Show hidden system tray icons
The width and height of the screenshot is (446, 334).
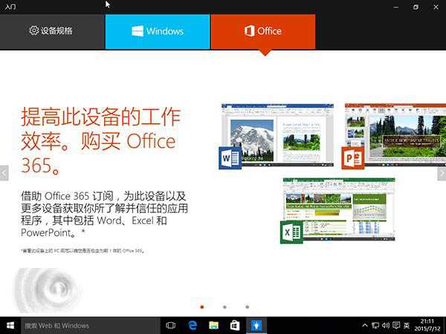(x=365, y=325)
